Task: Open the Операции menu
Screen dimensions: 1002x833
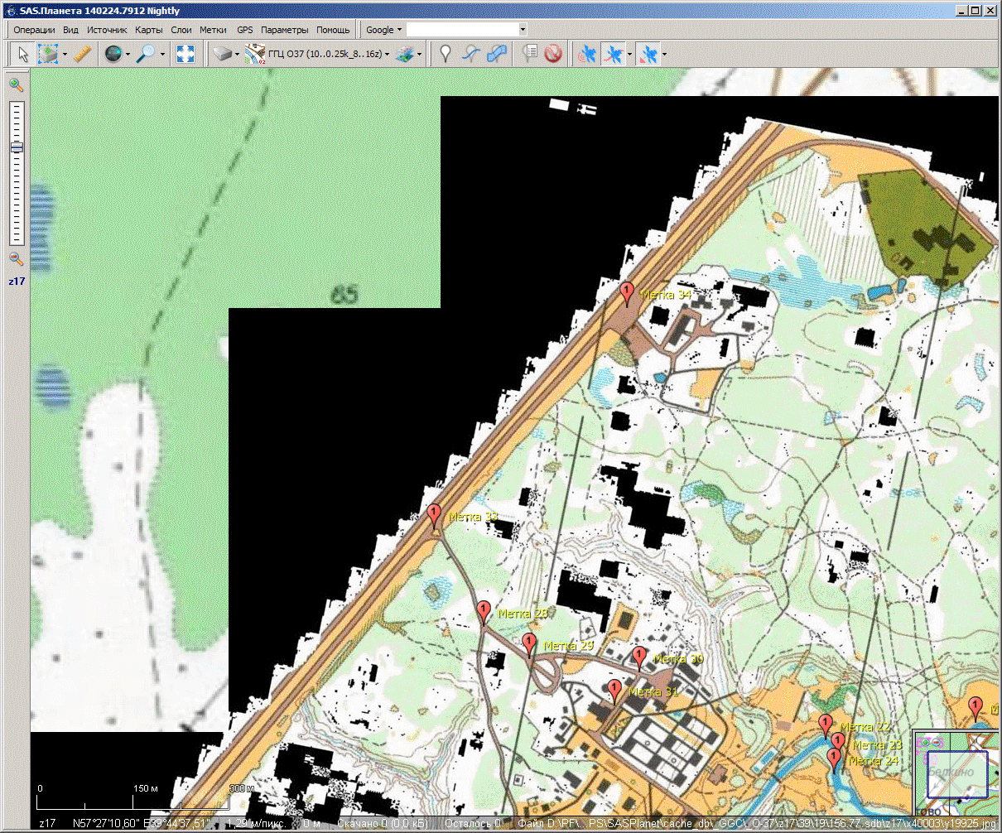Action: pos(34,30)
